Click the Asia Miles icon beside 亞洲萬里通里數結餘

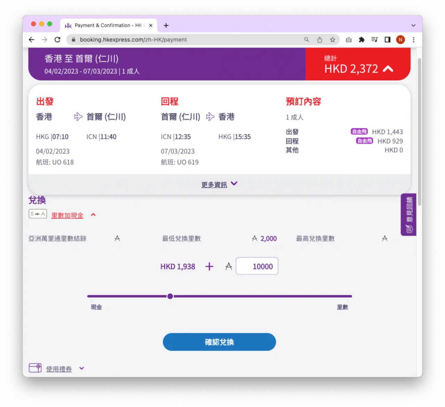pos(117,238)
